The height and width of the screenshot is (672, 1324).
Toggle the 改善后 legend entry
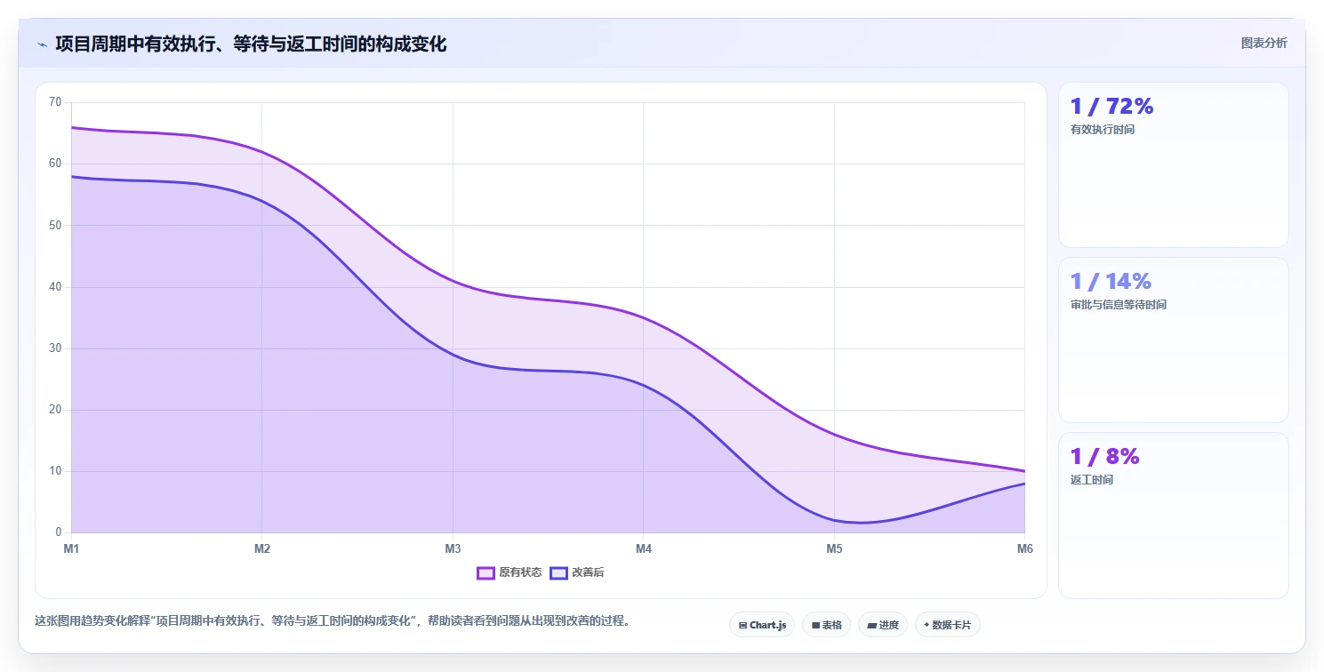[x=577, y=572]
